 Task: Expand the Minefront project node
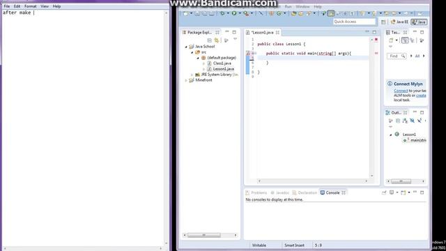point(186,80)
